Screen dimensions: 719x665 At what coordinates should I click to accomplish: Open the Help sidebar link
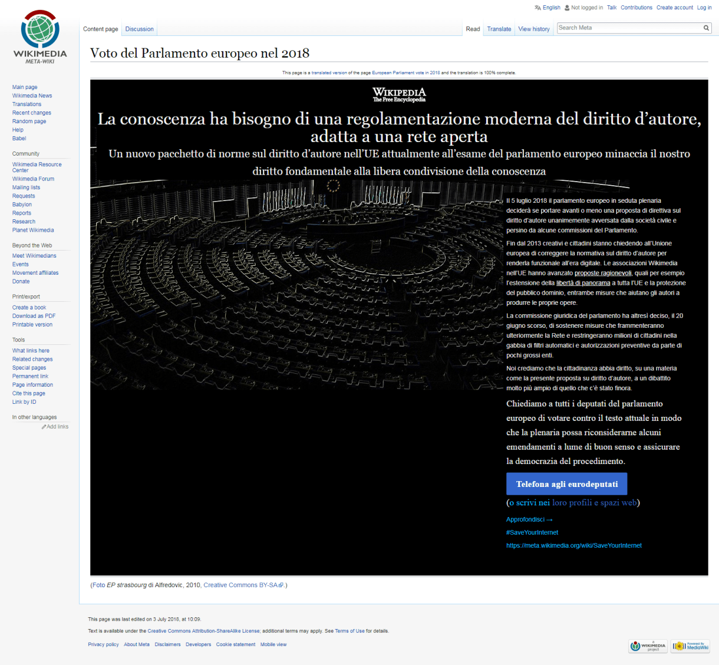[x=18, y=130]
